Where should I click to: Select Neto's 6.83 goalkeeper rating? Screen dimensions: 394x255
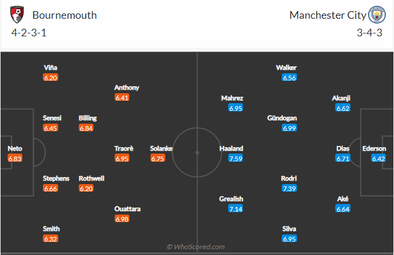pyautogui.click(x=15, y=158)
